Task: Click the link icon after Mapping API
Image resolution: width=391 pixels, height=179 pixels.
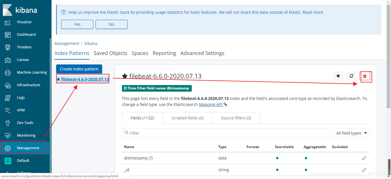Action: pyautogui.click(x=225, y=105)
